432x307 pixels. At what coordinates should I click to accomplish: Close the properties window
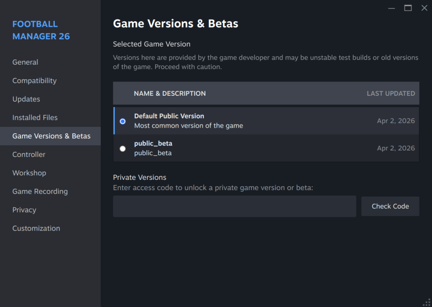(424, 8)
